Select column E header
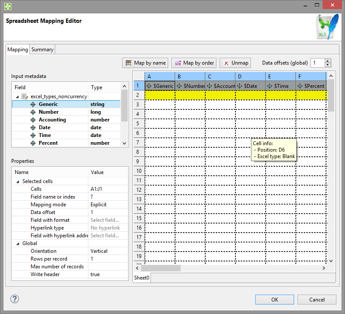Screen dimensions: 345x314 pyautogui.click(x=281, y=77)
